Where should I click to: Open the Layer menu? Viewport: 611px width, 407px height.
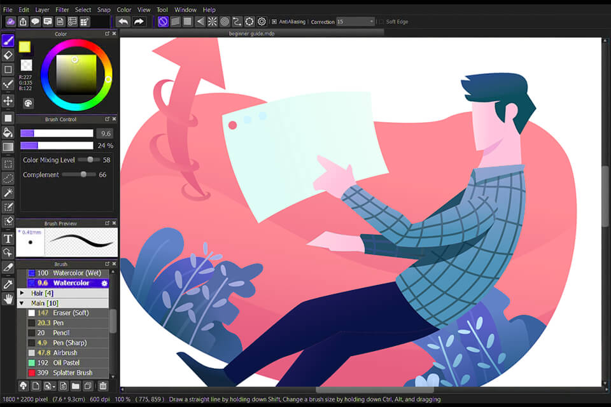tap(42, 10)
